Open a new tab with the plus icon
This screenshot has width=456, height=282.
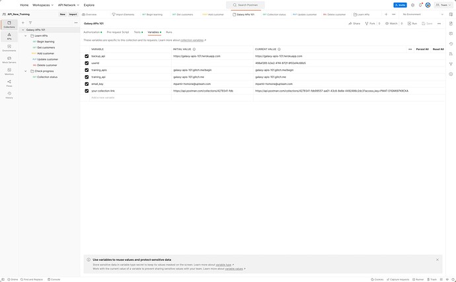(x=386, y=14)
